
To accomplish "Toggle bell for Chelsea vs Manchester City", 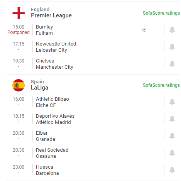I will (x=172, y=64).
